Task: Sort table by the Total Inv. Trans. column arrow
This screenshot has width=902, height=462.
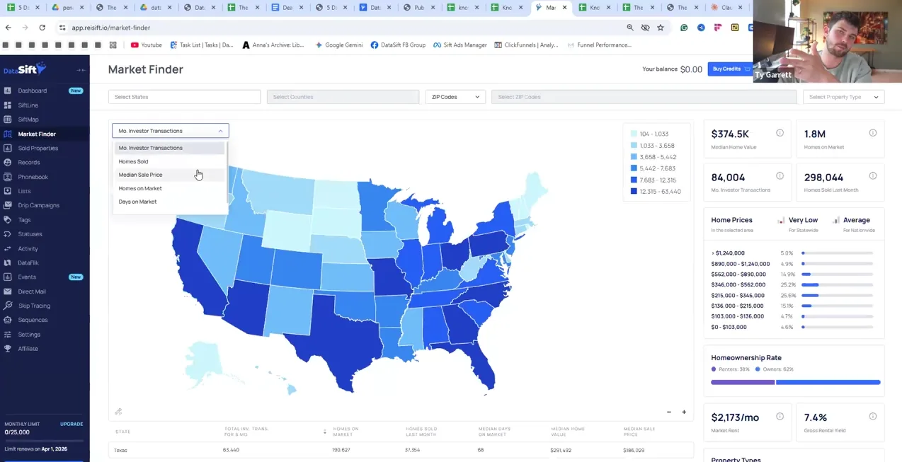Action: (x=325, y=432)
